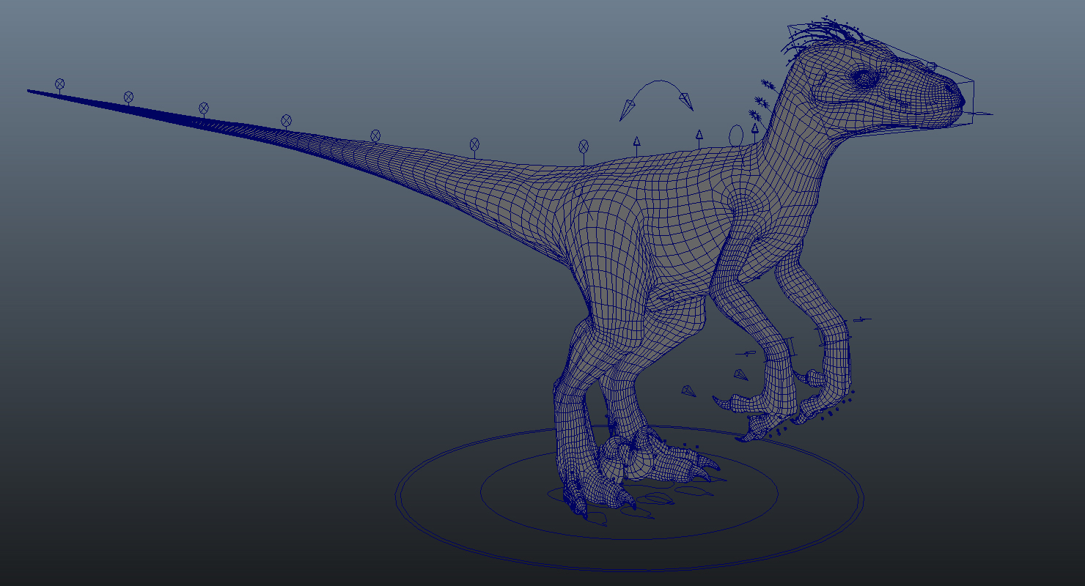This screenshot has width=1085, height=586.
Task: Select the cone control nearest the near hand claws
Action: [740, 375]
